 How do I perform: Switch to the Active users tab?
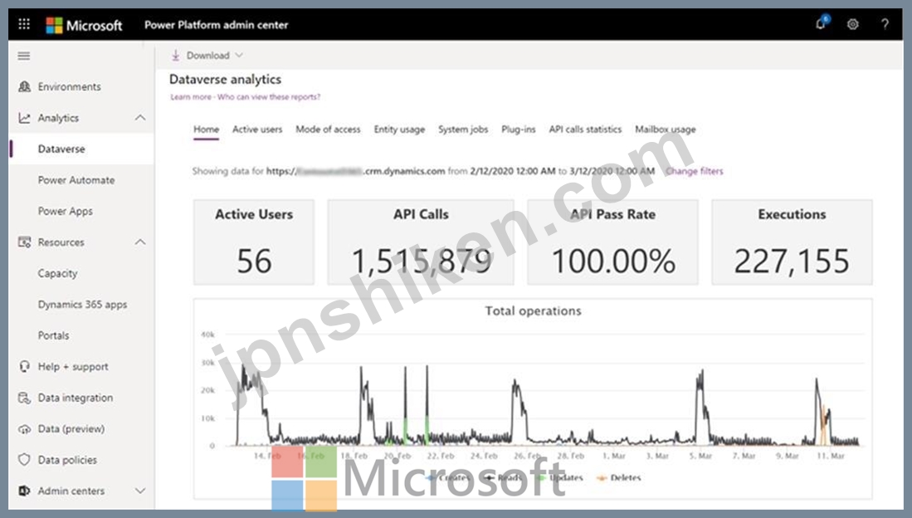pos(257,129)
